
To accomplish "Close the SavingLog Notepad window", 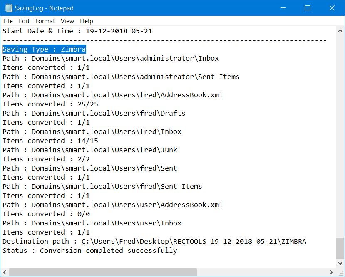I will (332, 8).
